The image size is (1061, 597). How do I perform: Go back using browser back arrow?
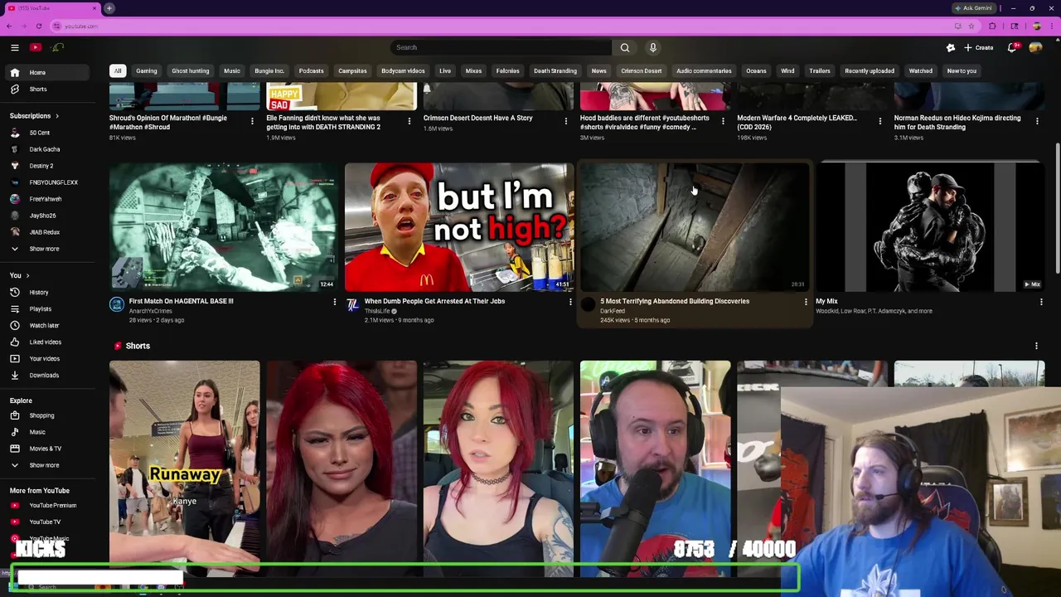click(9, 26)
